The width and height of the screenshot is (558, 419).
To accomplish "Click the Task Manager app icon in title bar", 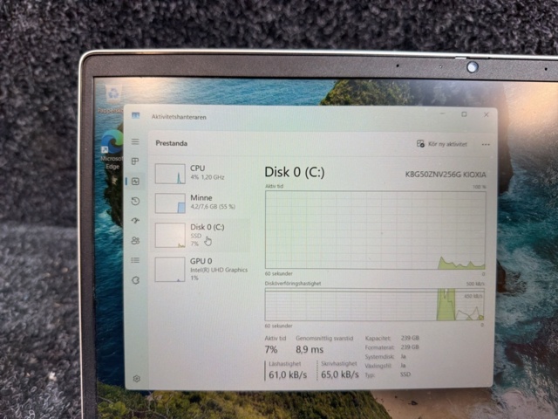I will [136, 115].
